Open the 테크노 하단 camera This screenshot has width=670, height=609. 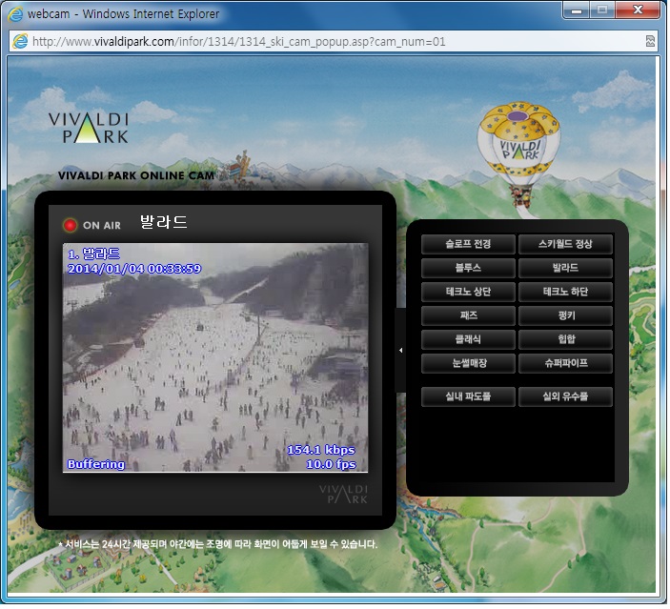coord(567,293)
